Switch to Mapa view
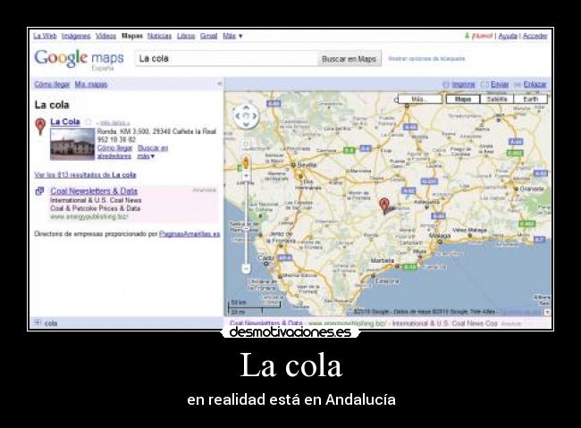This screenshot has height=428, width=581. (463, 99)
